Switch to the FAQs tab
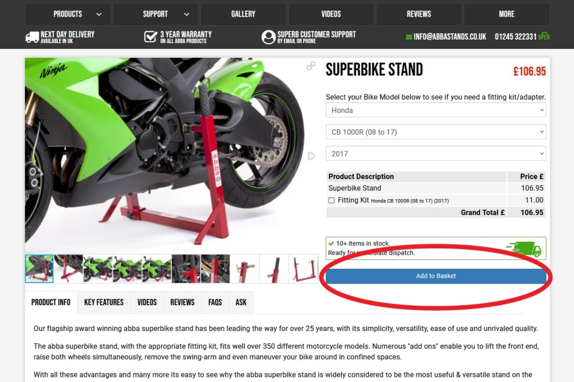This screenshot has width=574, height=382. (215, 302)
